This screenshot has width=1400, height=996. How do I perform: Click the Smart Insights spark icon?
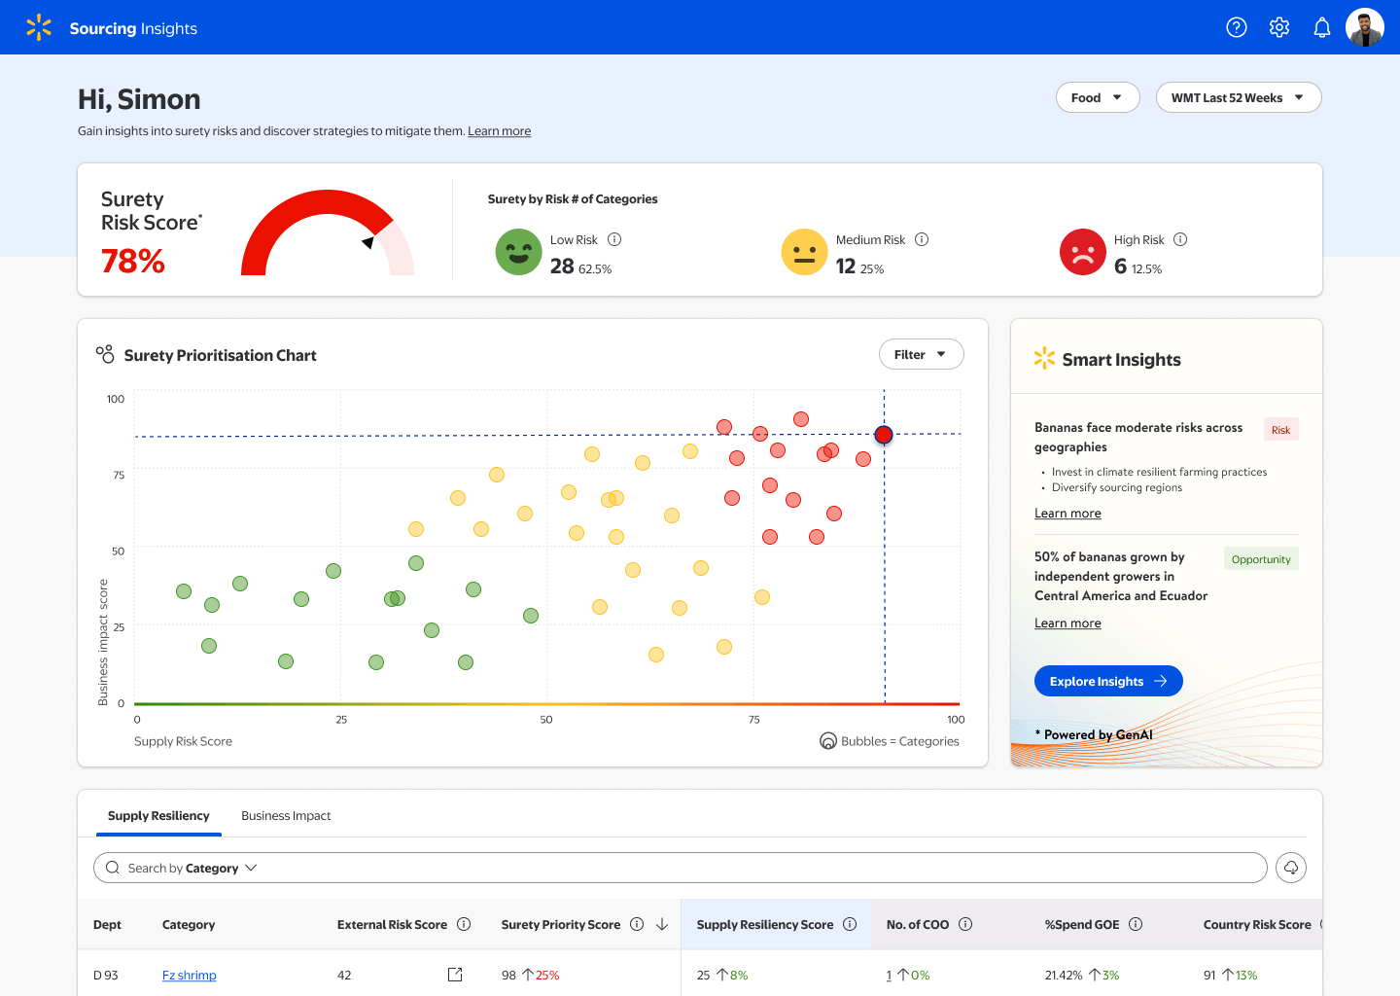point(1044,358)
